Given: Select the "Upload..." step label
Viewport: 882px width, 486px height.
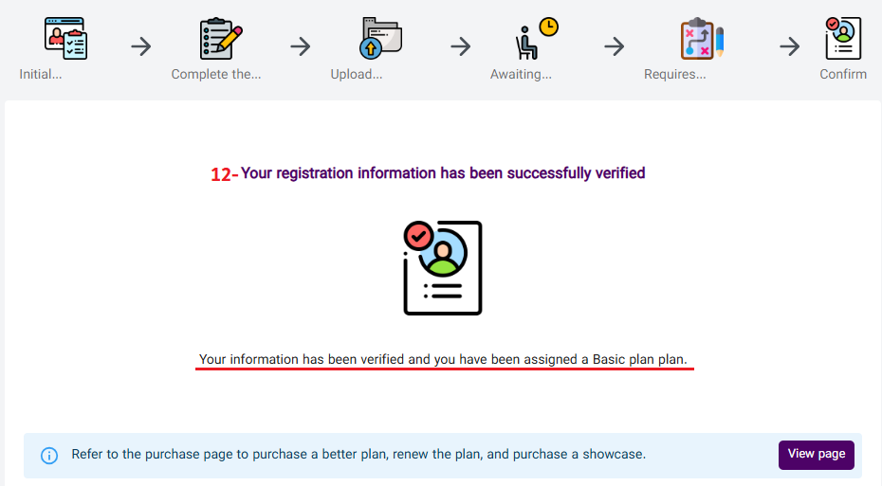Looking at the screenshot, I should click(x=357, y=74).
